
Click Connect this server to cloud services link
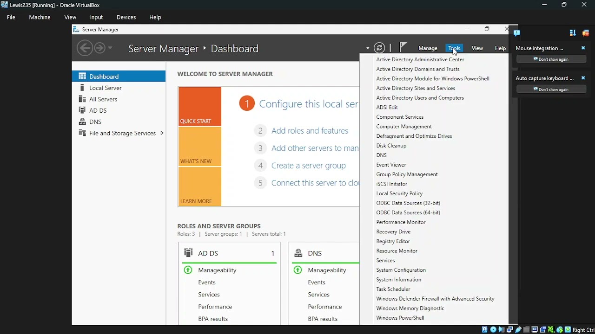pyautogui.click(x=315, y=183)
